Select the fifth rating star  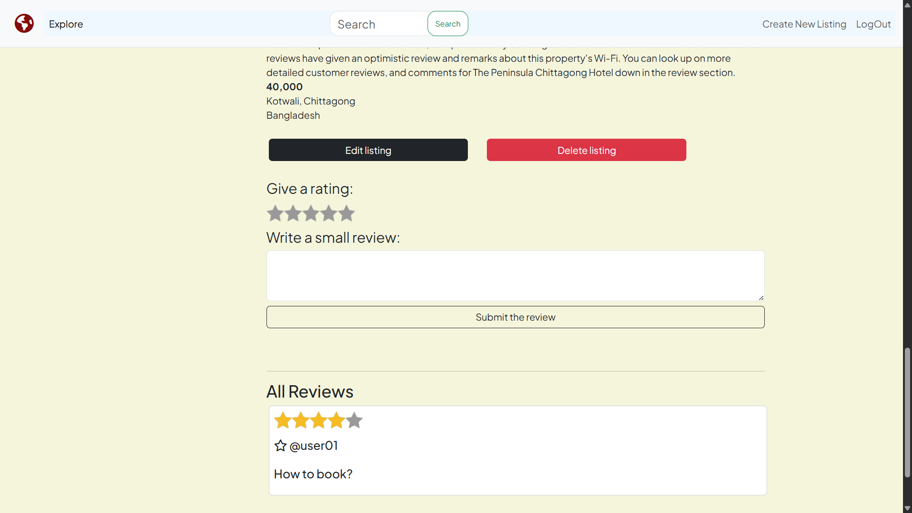(x=347, y=213)
